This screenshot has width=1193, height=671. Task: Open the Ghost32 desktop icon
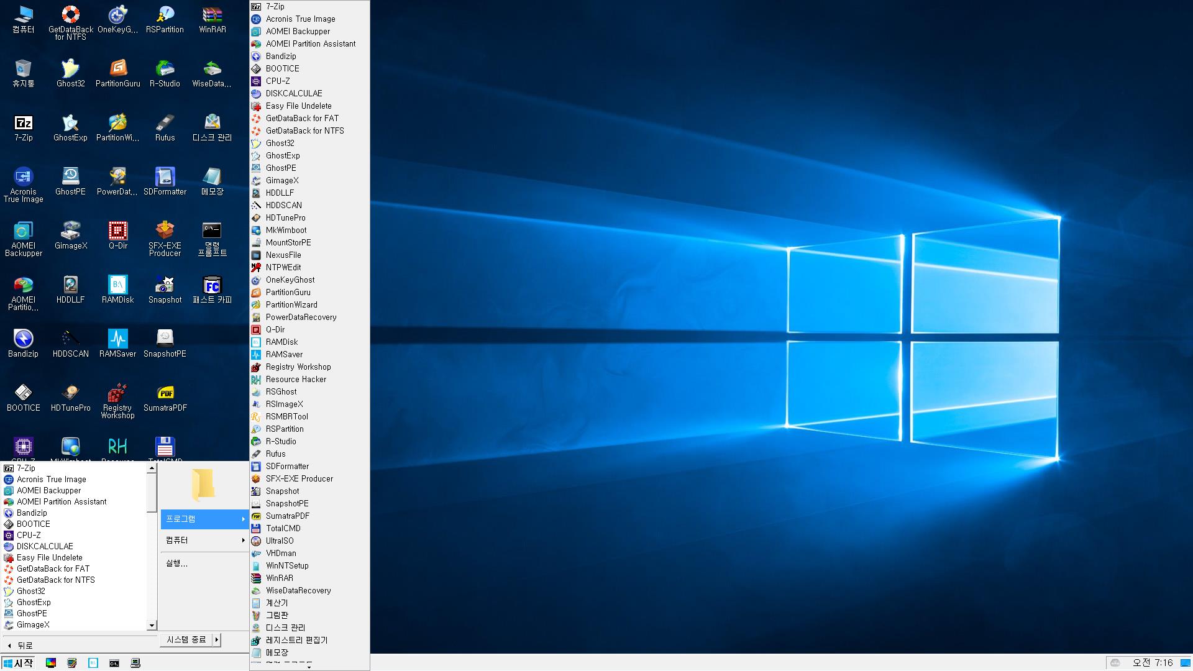(x=71, y=73)
